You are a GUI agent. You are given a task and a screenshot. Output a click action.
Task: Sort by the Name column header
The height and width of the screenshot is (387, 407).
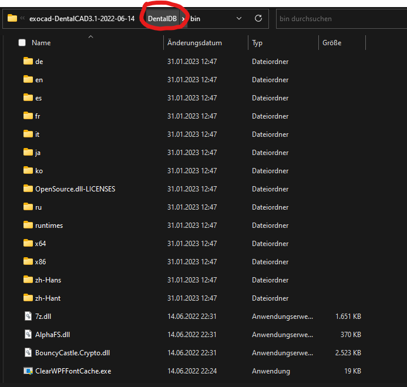click(41, 43)
